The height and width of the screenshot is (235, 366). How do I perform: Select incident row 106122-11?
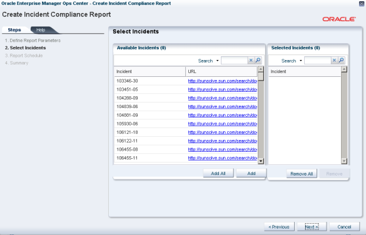186,141
